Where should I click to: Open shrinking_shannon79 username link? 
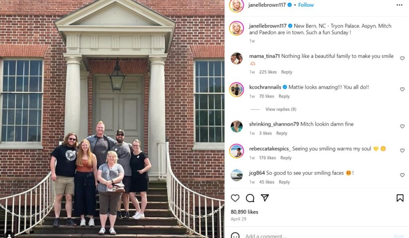[274, 124]
